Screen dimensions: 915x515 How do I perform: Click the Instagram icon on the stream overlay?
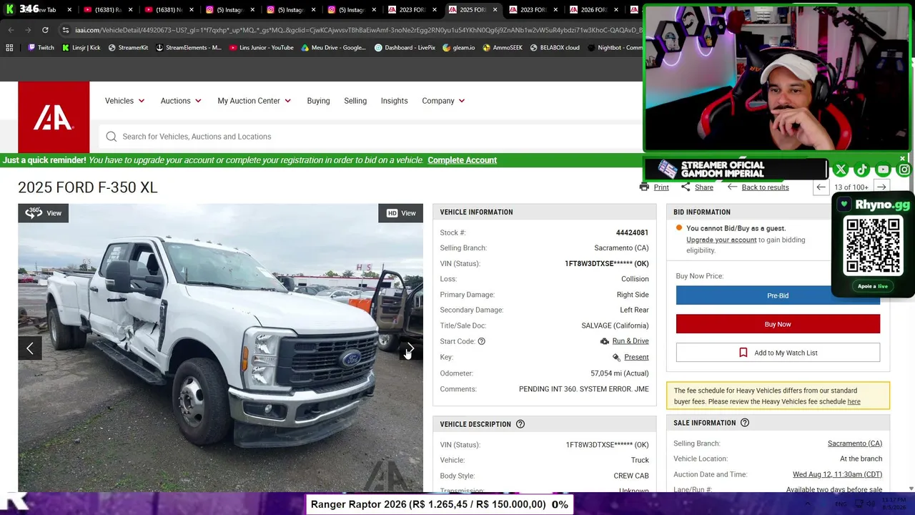pyautogui.click(x=904, y=170)
